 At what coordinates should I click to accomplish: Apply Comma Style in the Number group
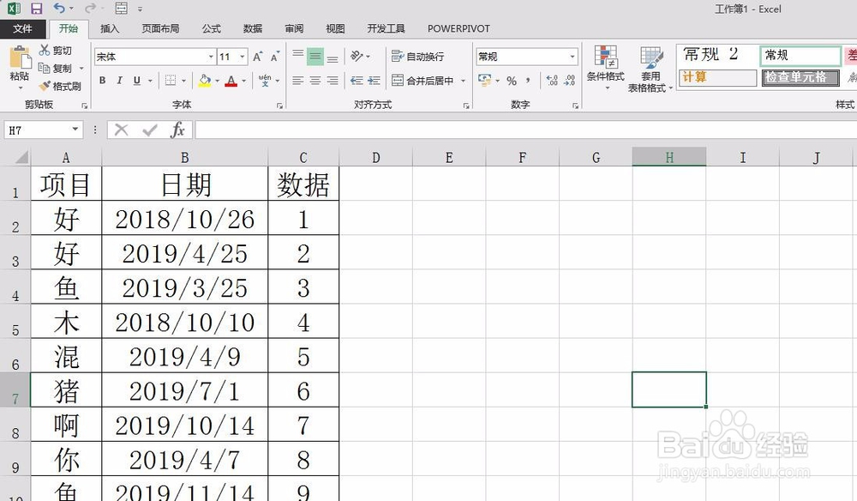(x=527, y=81)
